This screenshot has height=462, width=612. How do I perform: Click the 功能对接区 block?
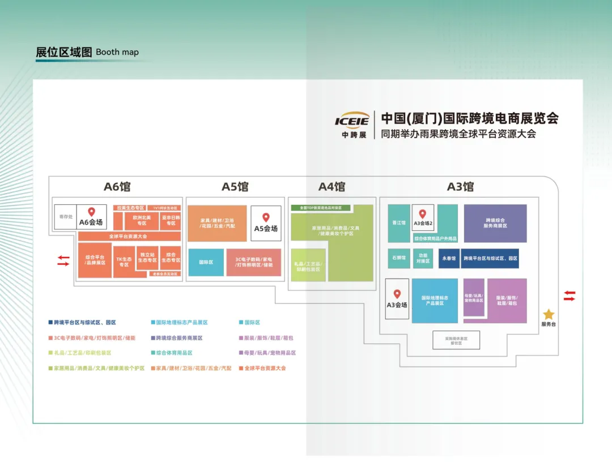click(x=423, y=258)
